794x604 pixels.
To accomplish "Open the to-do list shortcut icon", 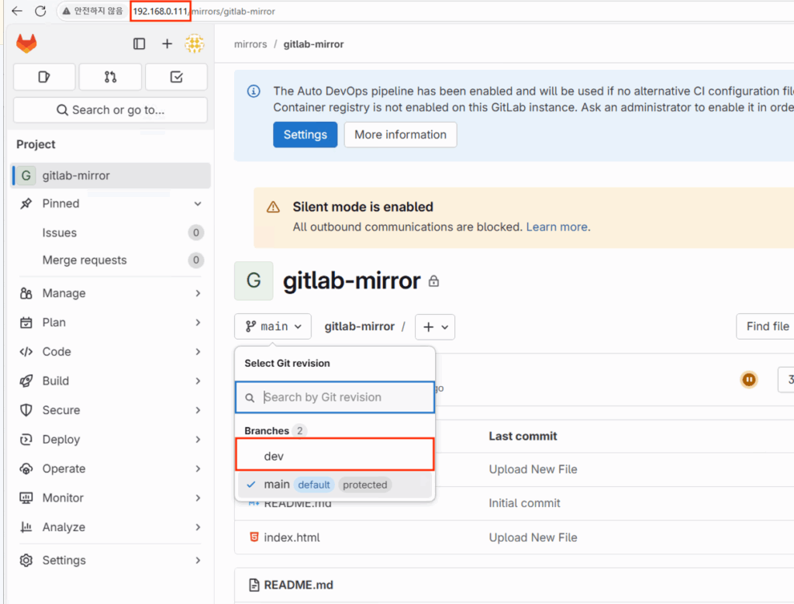I will [176, 77].
